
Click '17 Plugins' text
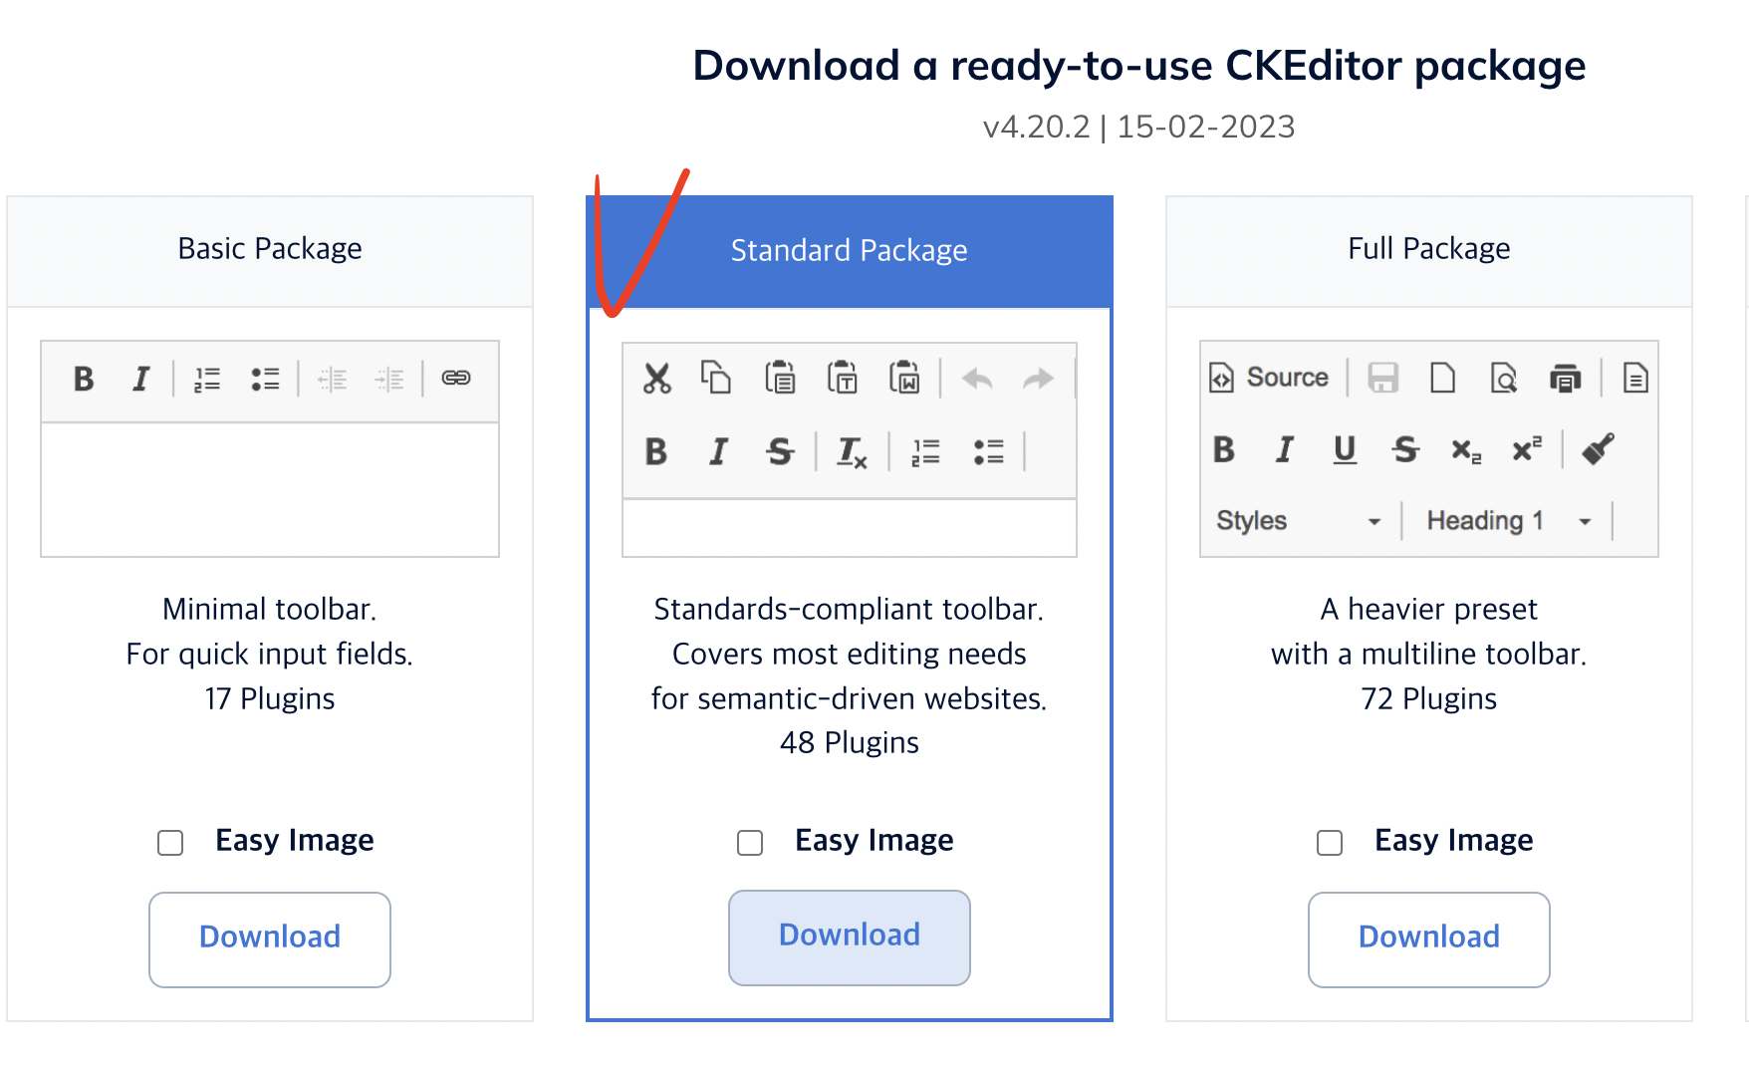pyautogui.click(x=270, y=698)
